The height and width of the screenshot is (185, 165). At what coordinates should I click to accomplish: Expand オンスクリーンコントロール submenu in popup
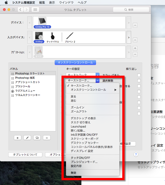[x=93, y=90]
